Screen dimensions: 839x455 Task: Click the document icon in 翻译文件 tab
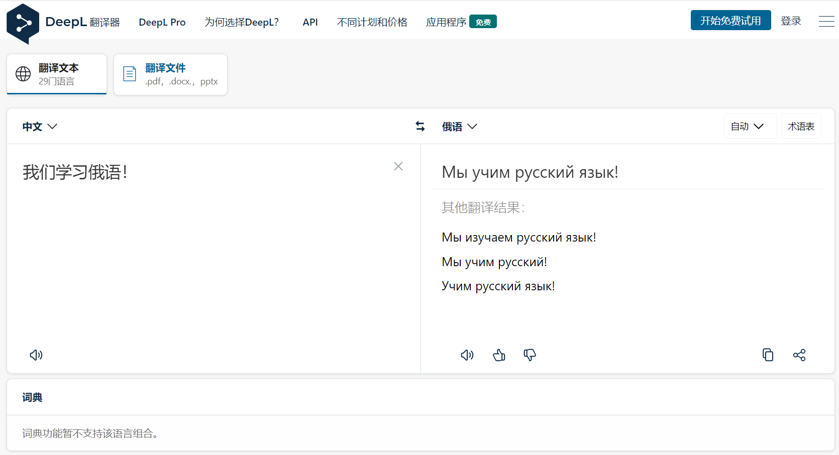point(130,74)
